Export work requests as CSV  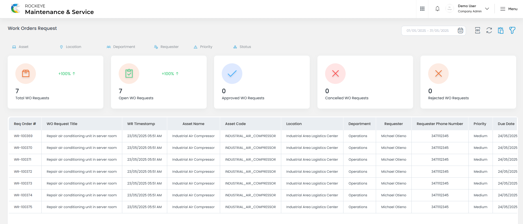477,30
